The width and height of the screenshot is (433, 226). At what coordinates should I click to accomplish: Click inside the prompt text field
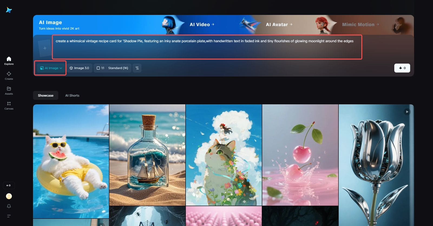point(207,47)
